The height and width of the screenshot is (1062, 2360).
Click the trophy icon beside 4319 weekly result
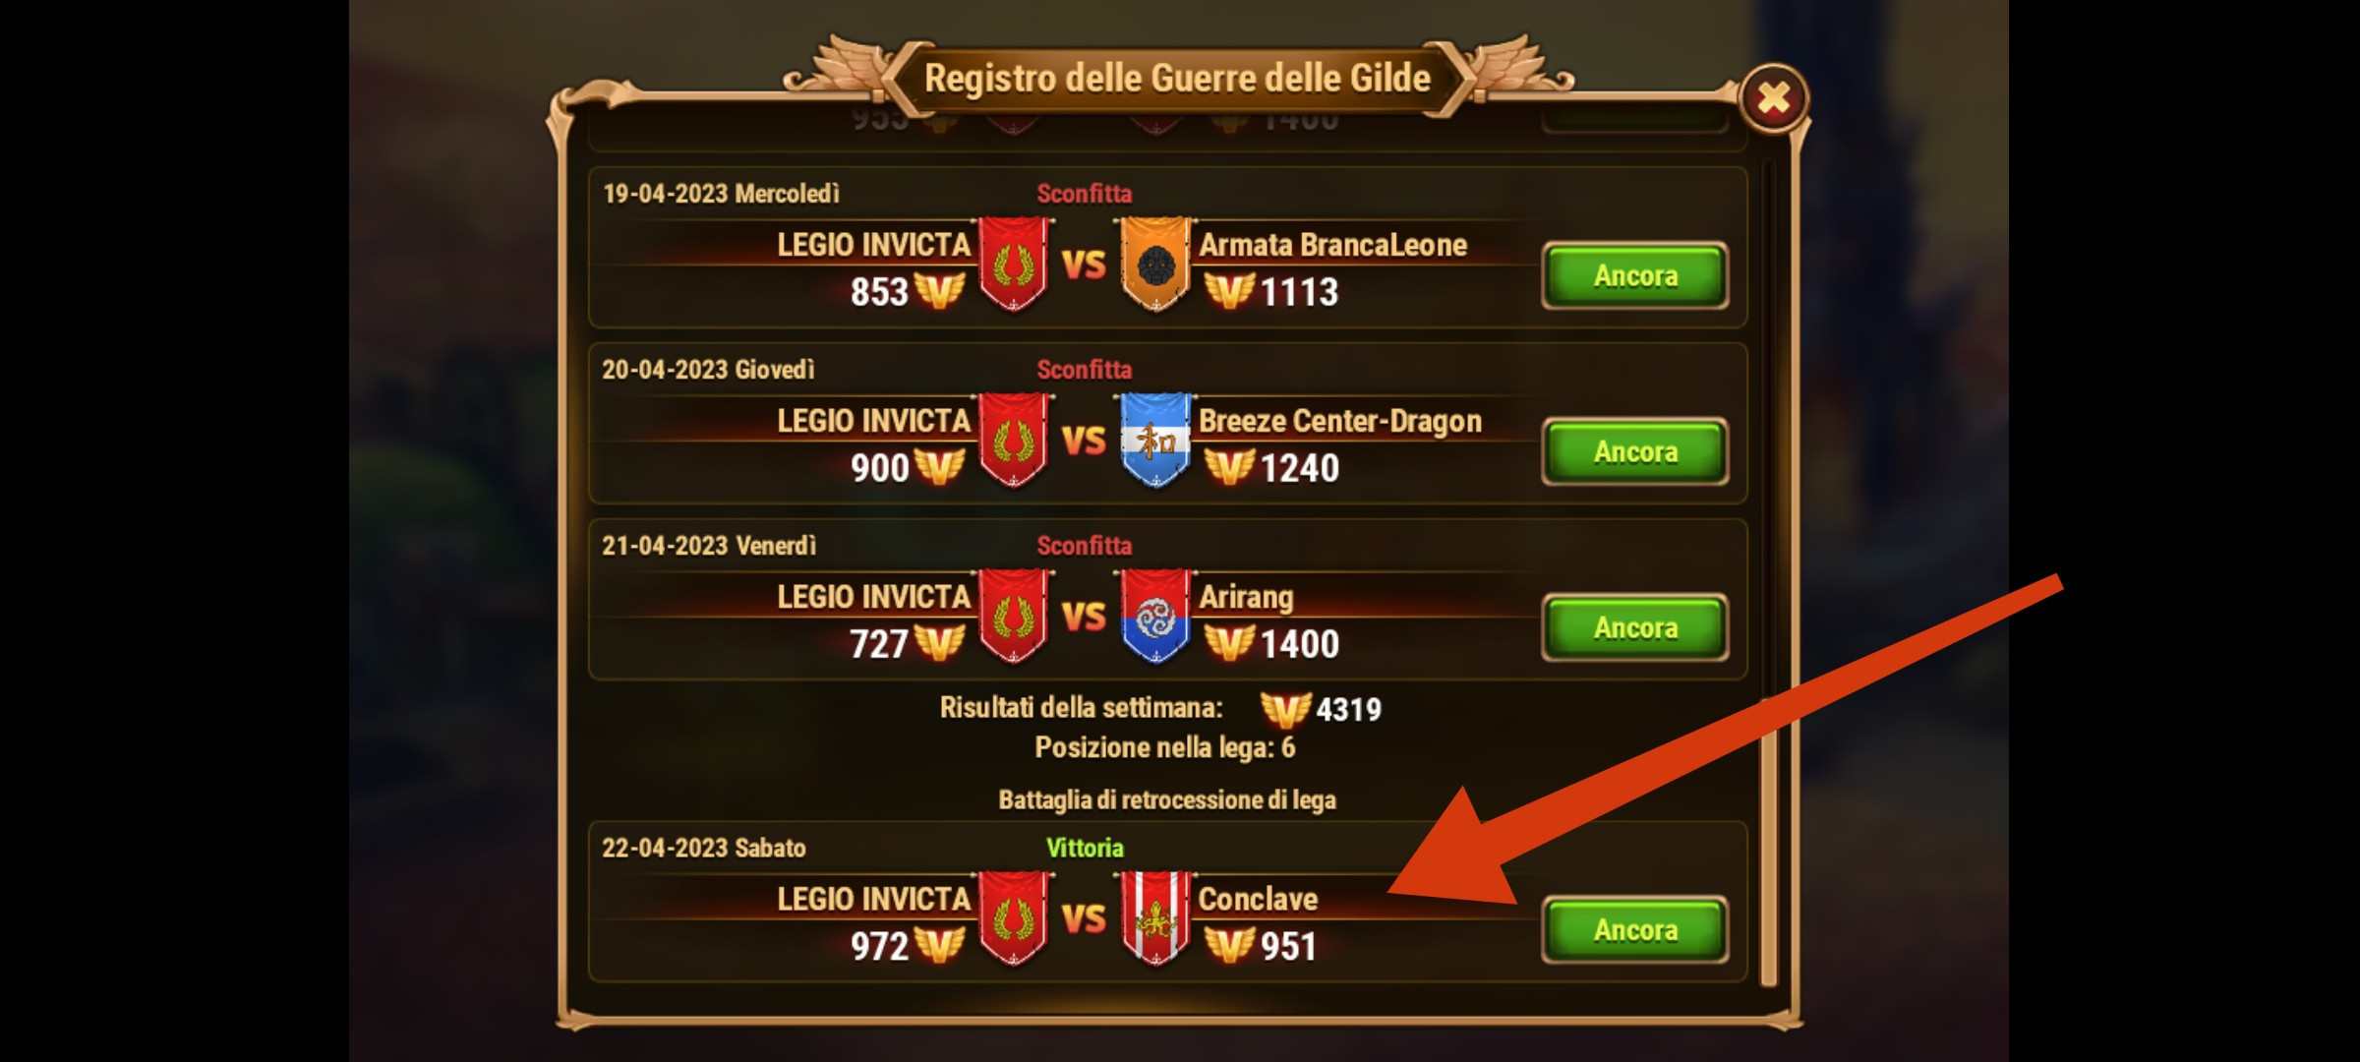click(1285, 709)
